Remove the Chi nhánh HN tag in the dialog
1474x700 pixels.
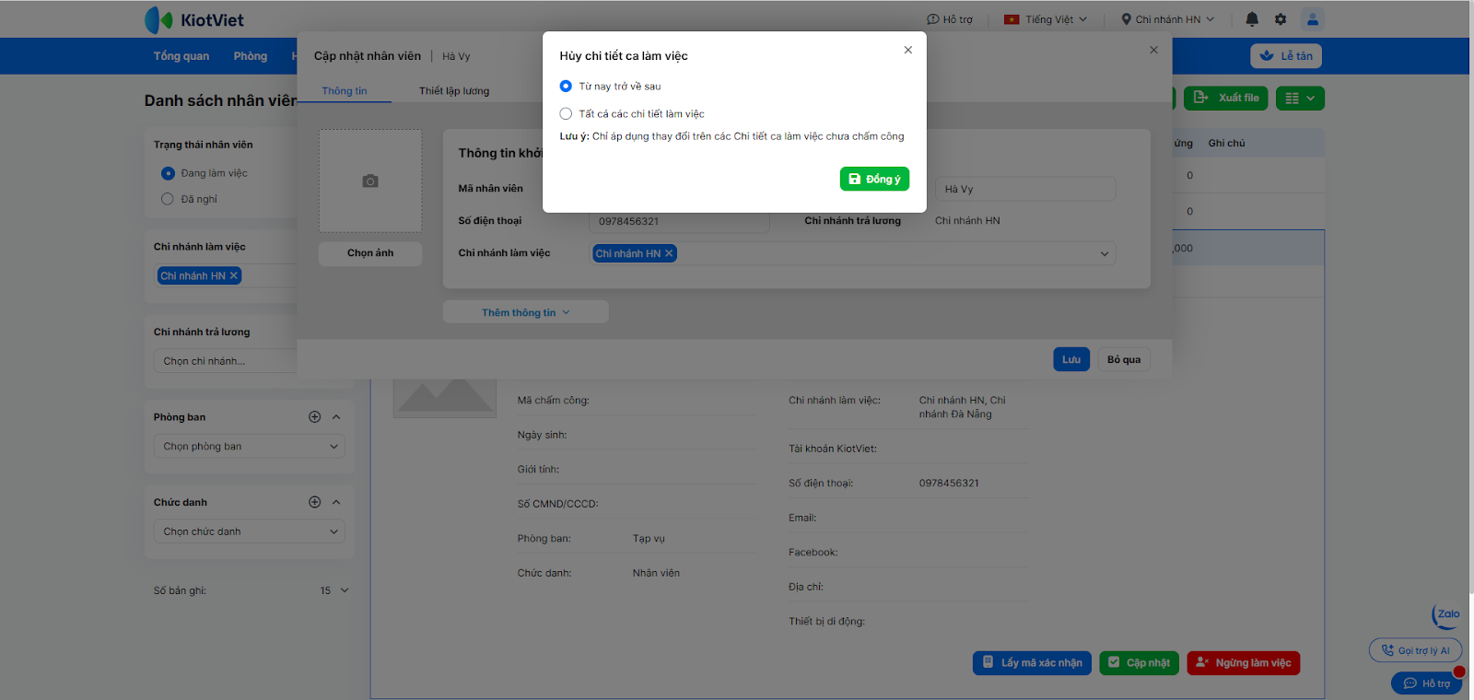tap(669, 253)
